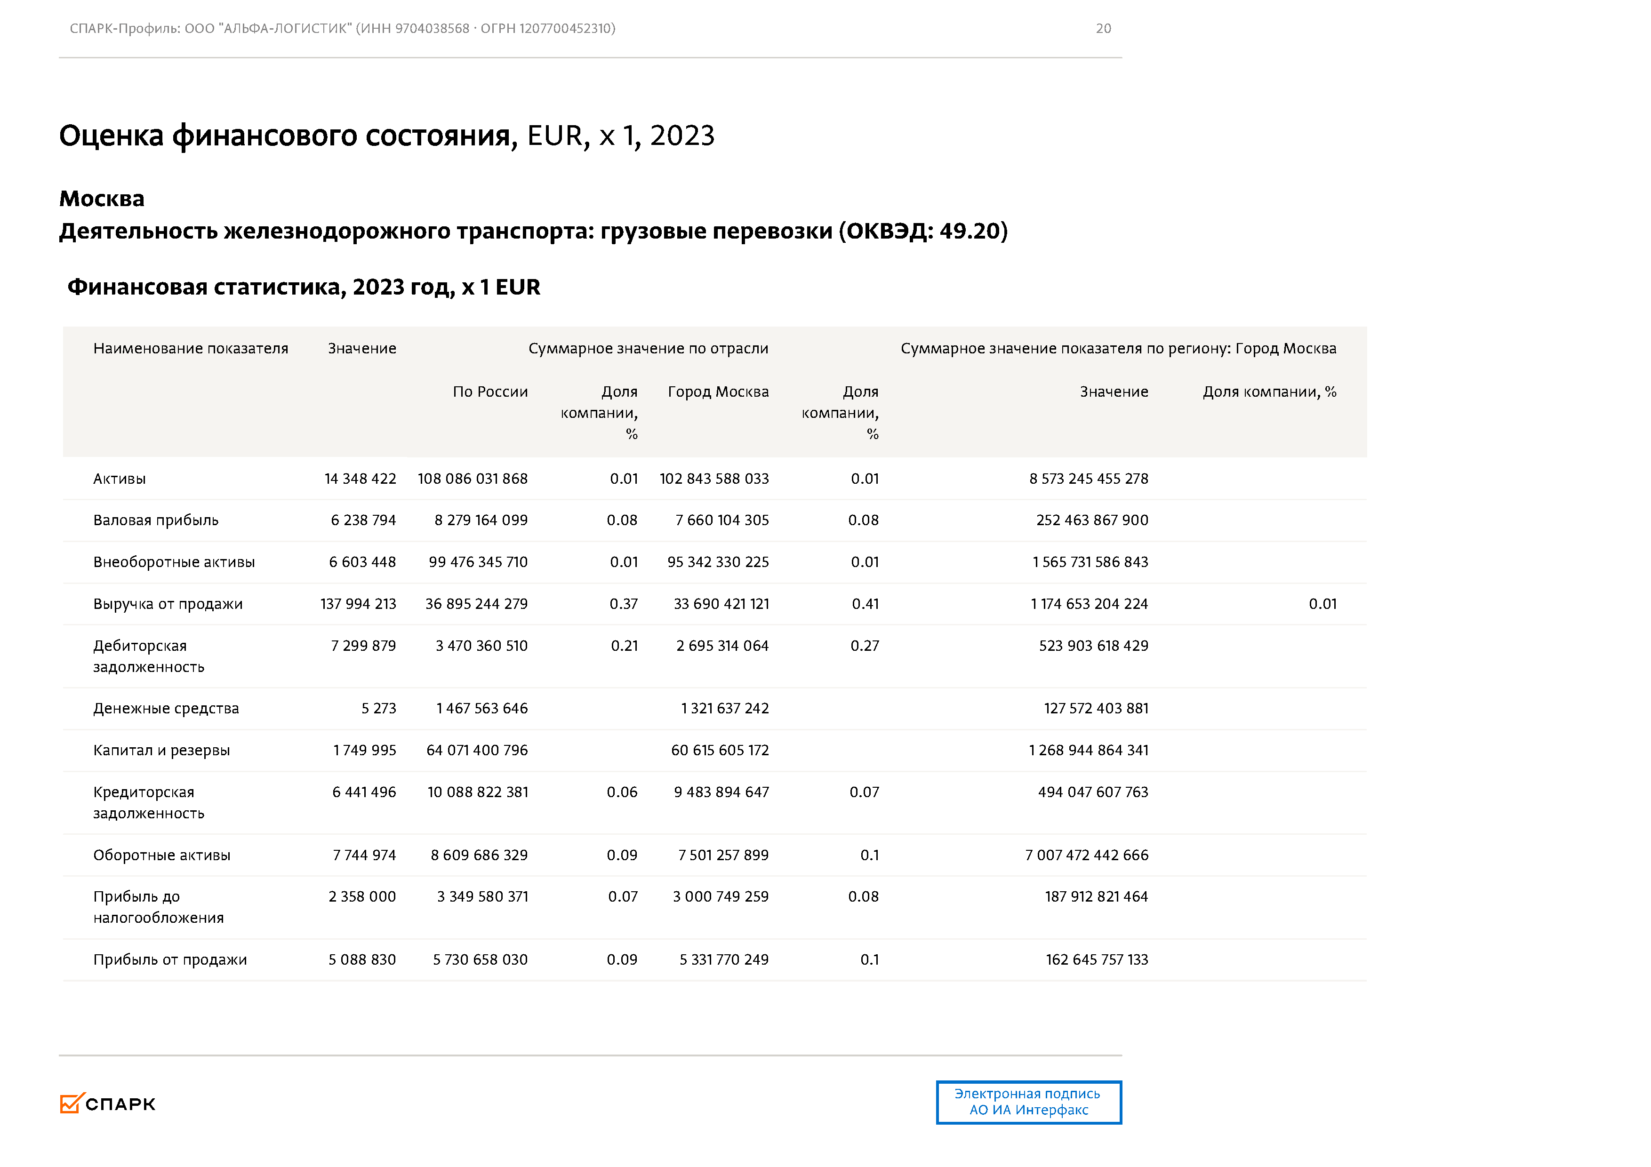Click the Валовая прибыль row label
The width and height of the screenshot is (1651, 1167).
[x=156, y=520]
